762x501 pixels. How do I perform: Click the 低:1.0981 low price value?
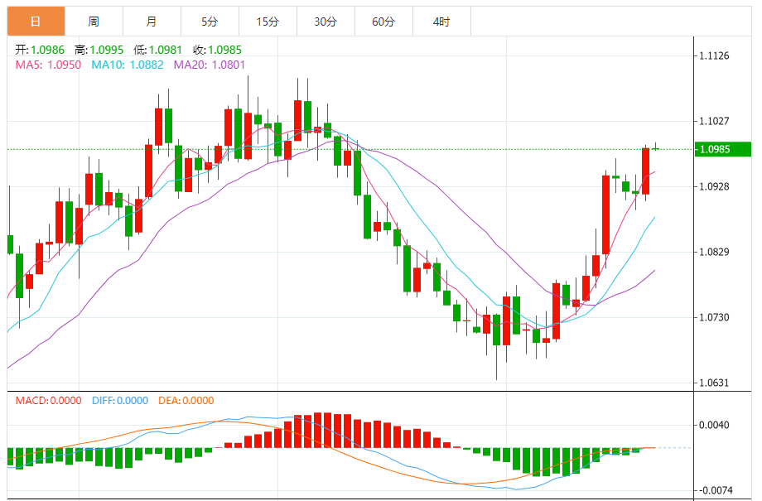click(158, 50)
